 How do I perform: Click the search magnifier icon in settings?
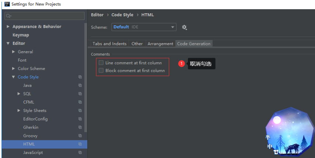(x=8, y=16)
